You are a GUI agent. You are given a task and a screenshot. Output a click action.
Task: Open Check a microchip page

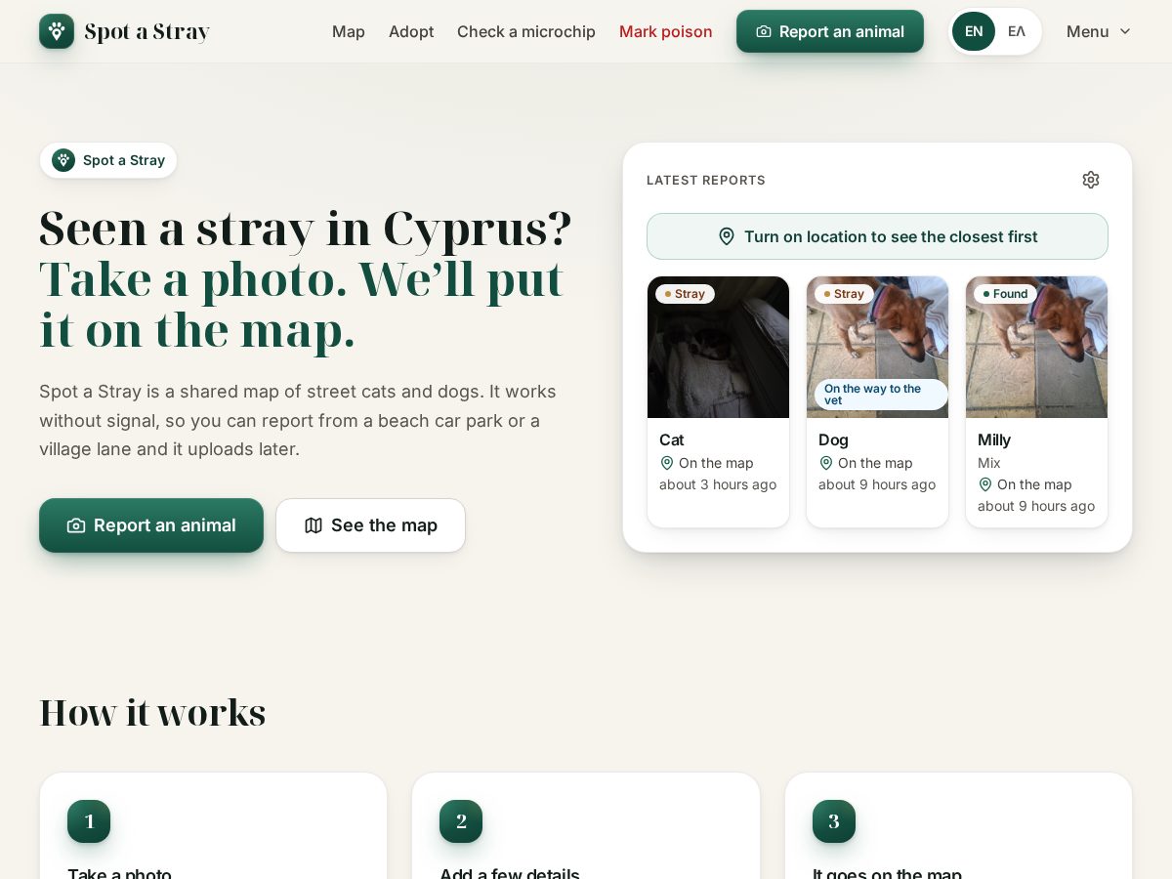pos(526,31)
